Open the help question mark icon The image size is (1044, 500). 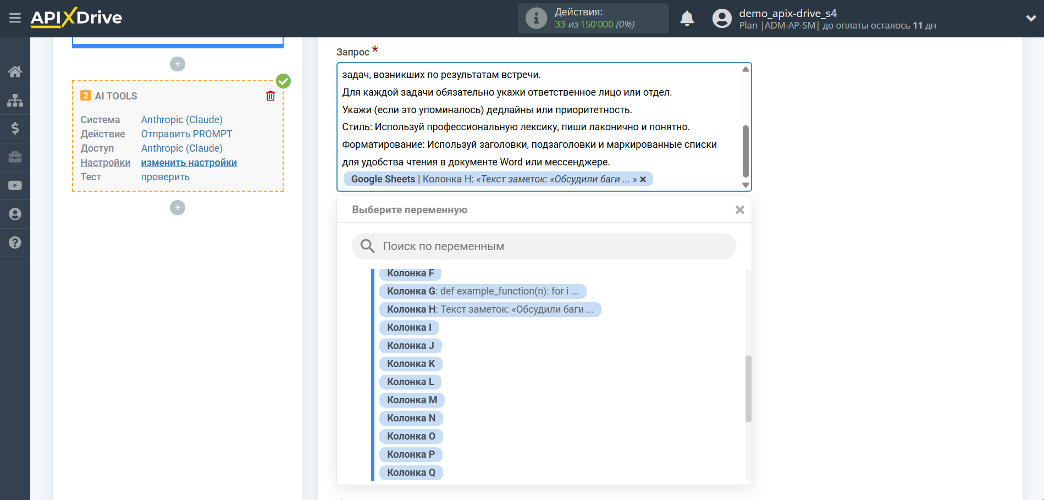(15, 242)
